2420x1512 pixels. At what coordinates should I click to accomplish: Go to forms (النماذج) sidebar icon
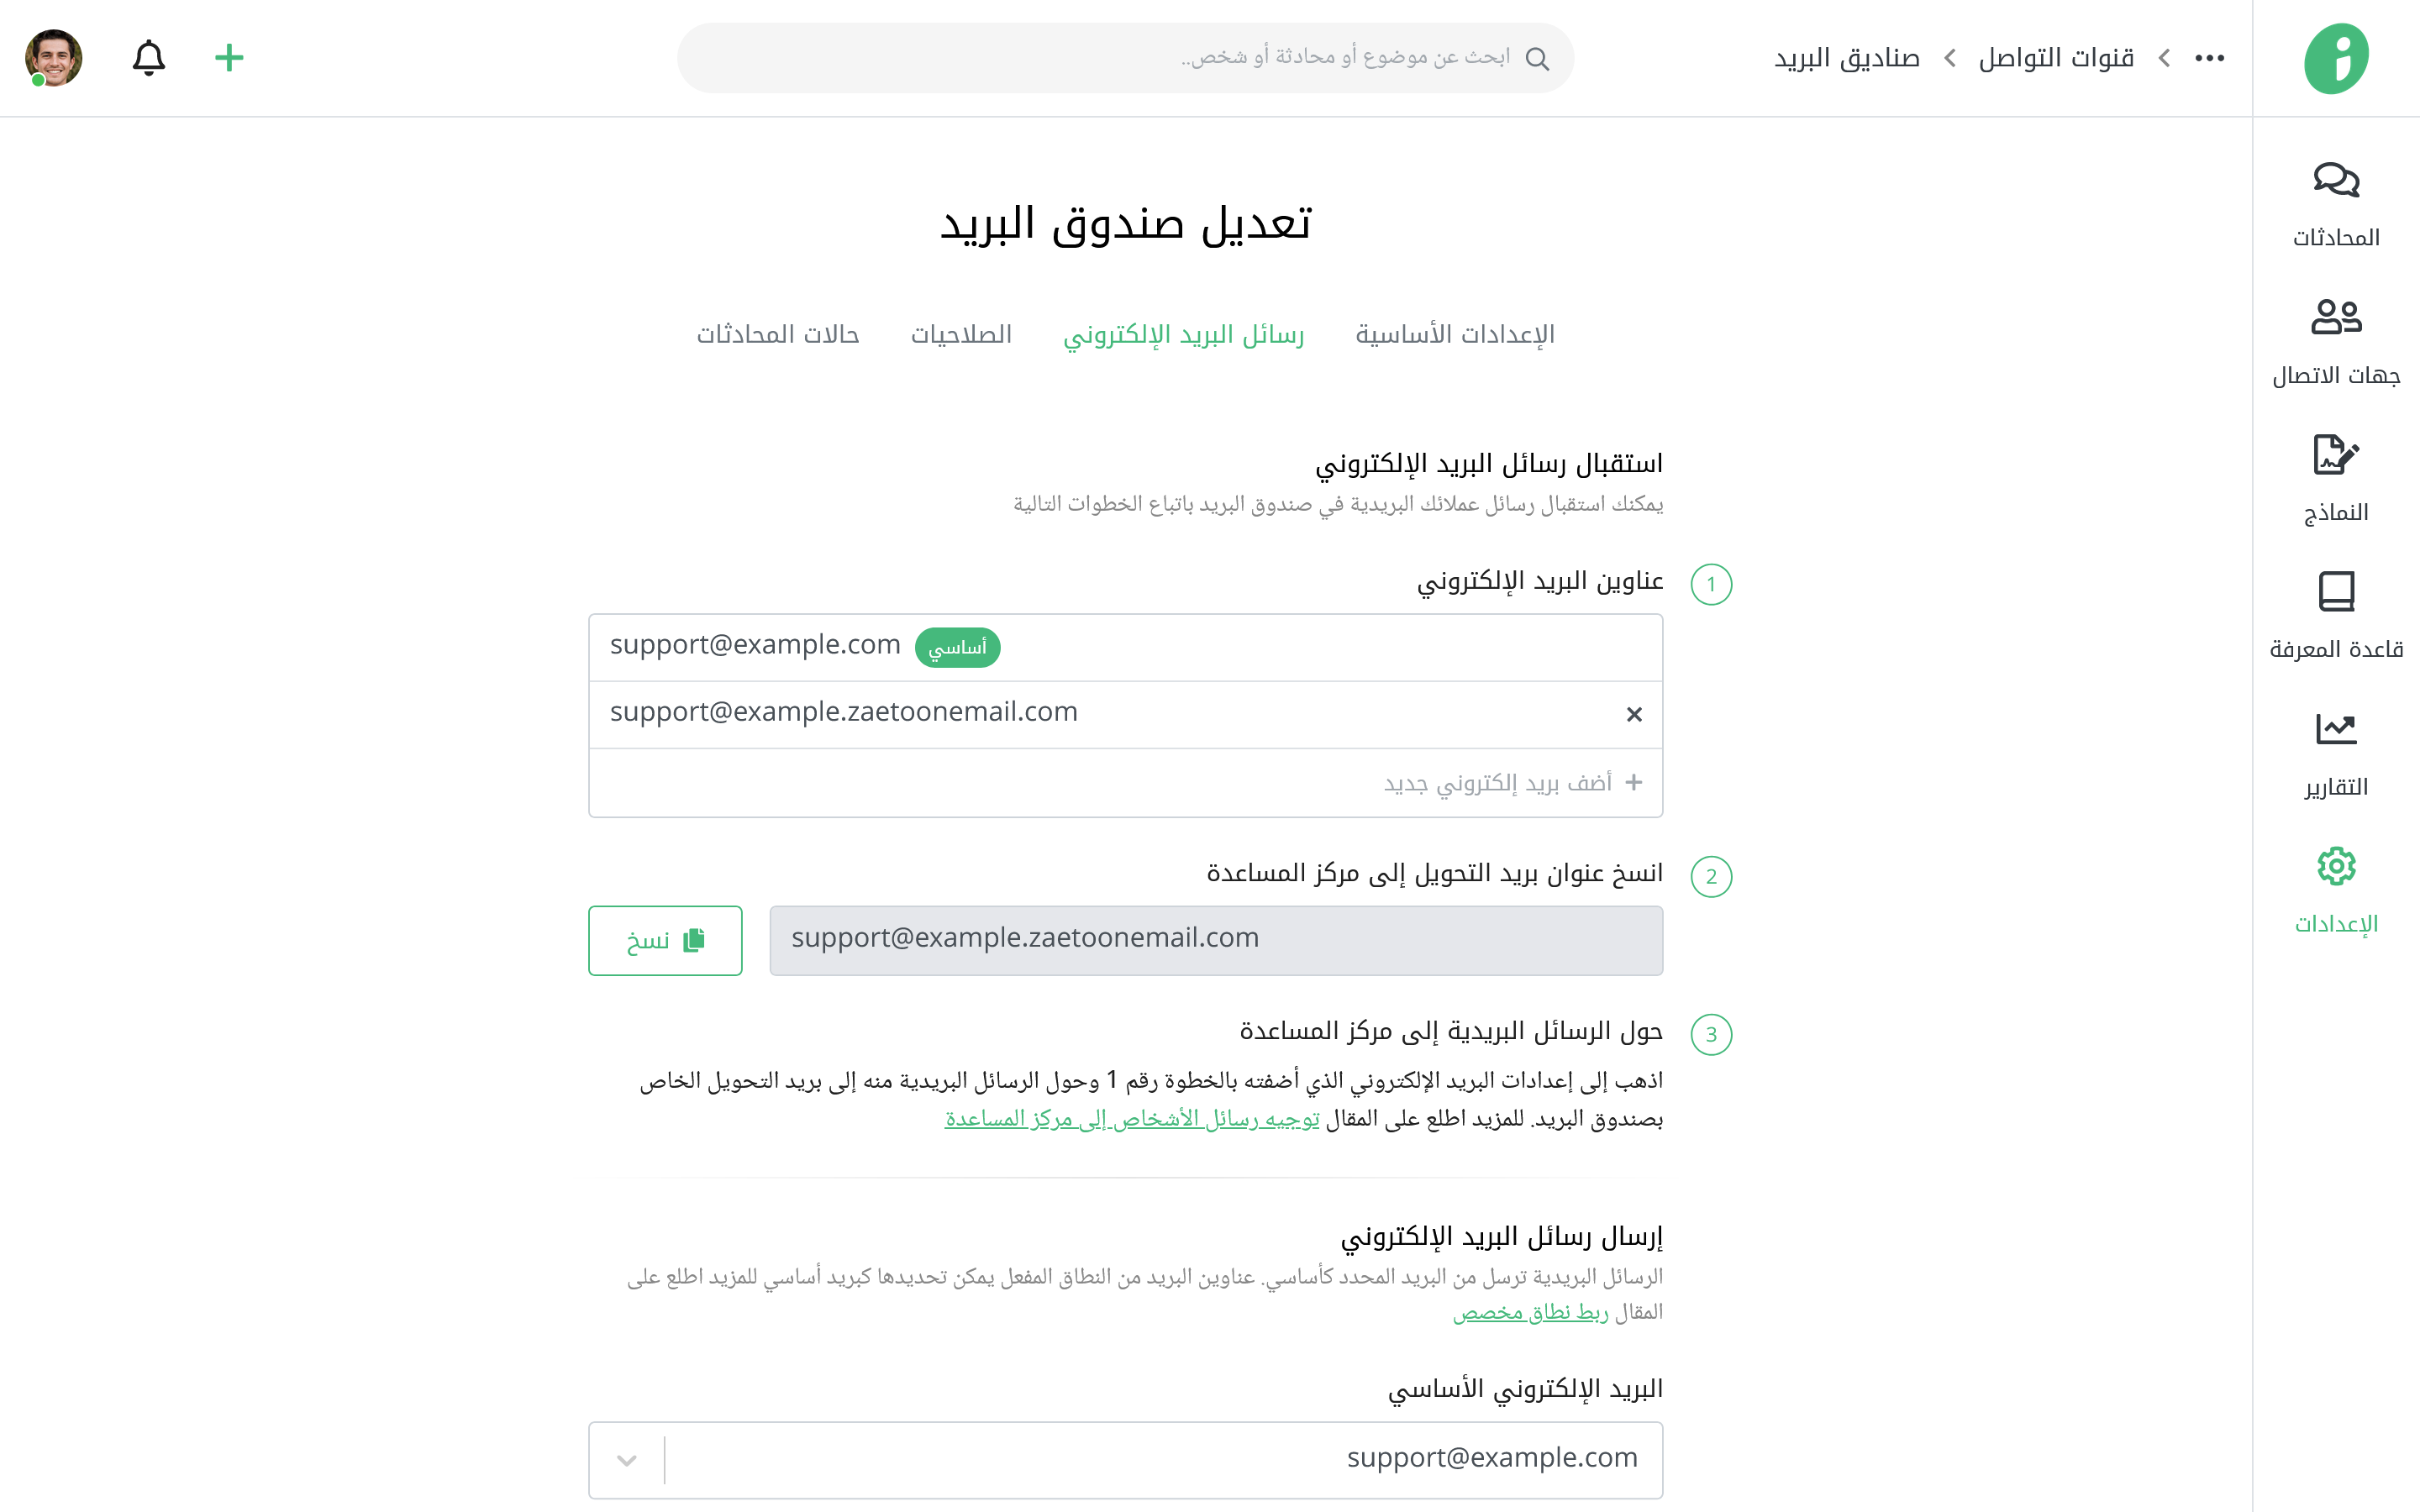(x=2335, y=456)
